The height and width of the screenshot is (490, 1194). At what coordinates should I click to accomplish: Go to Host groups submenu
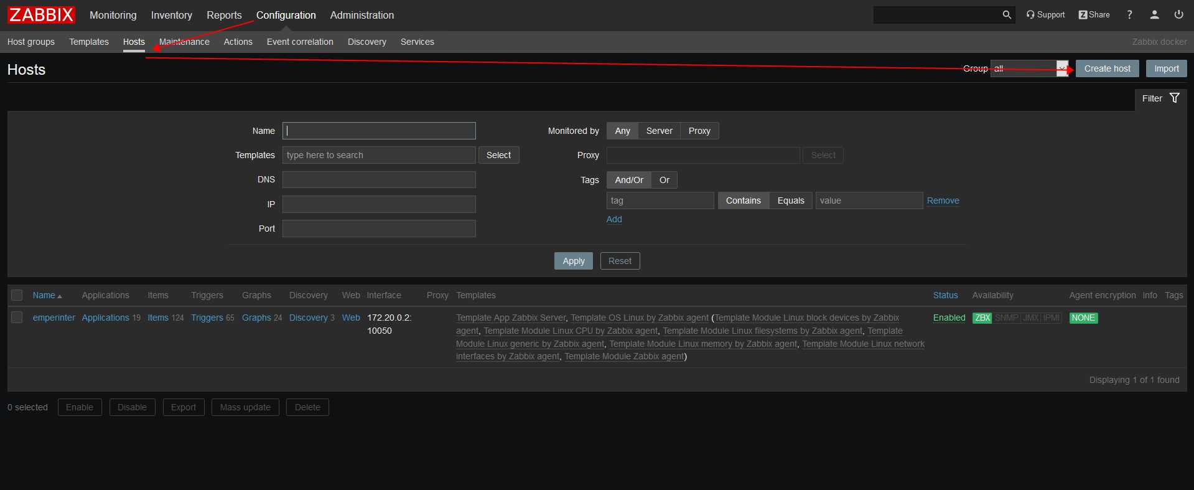[31, 42]
